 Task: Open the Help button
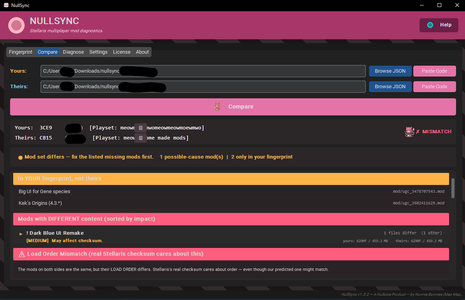[x=439, y=25]
